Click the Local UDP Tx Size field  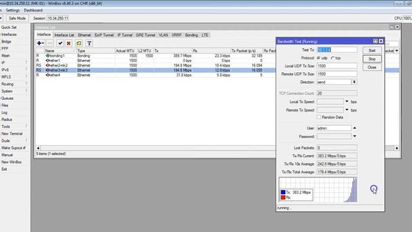(x=337, y=66)
